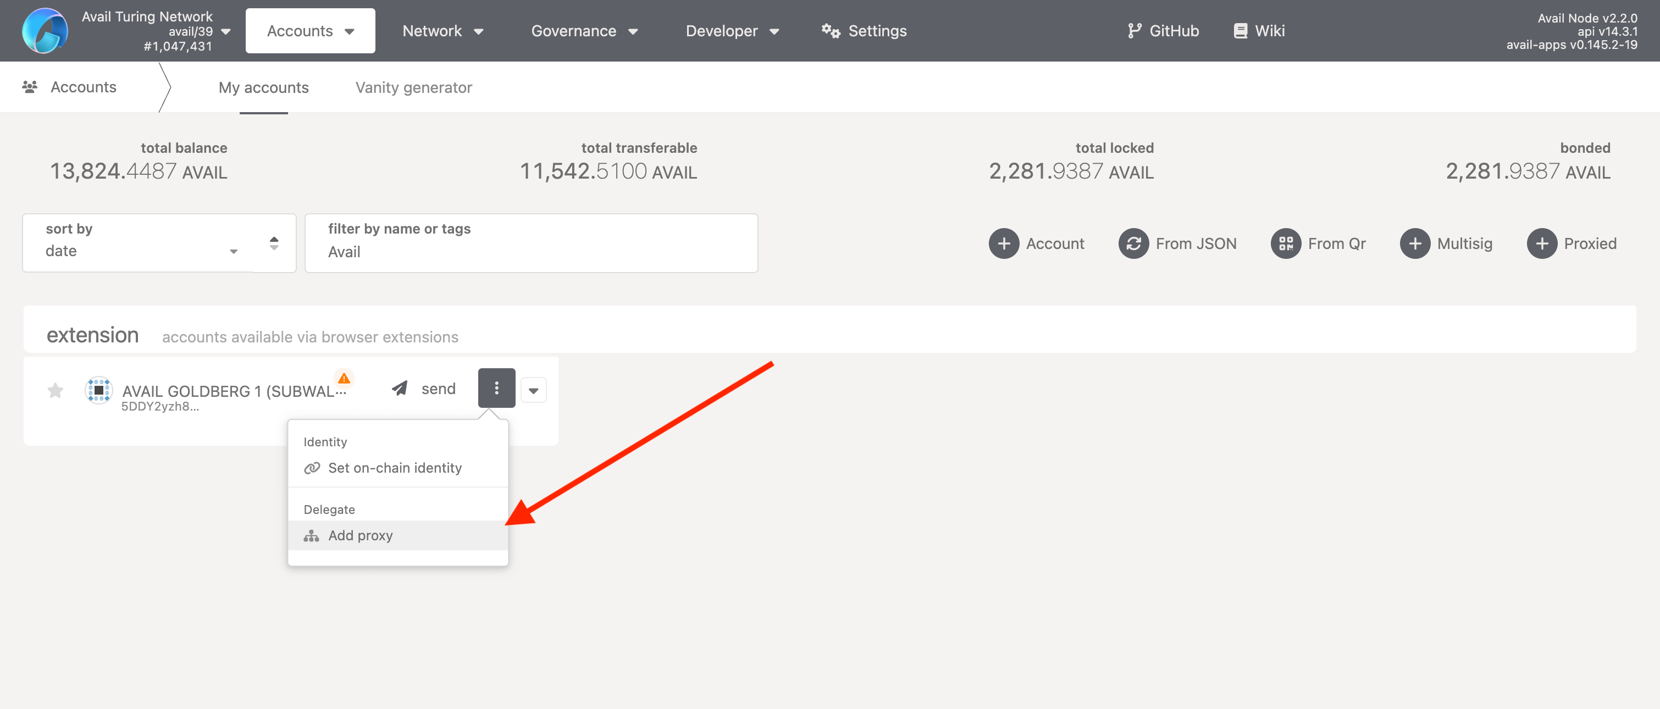Click the orange warning badge on the account
Viewport: 1660px width, 709px height.
[x=344, y=379]
